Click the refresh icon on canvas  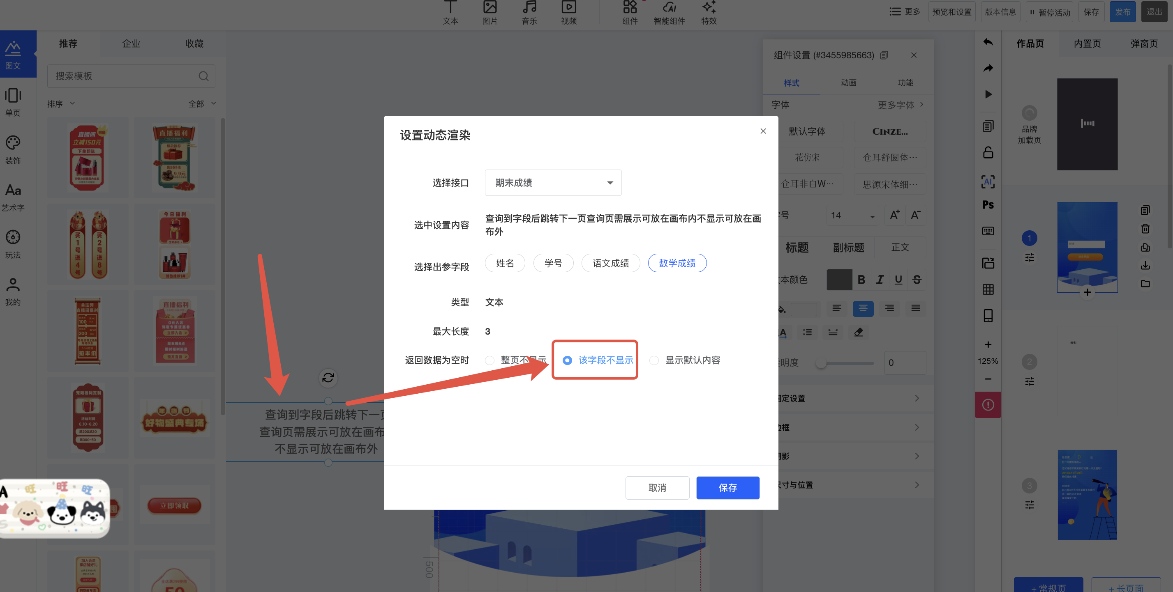(328, 377)
